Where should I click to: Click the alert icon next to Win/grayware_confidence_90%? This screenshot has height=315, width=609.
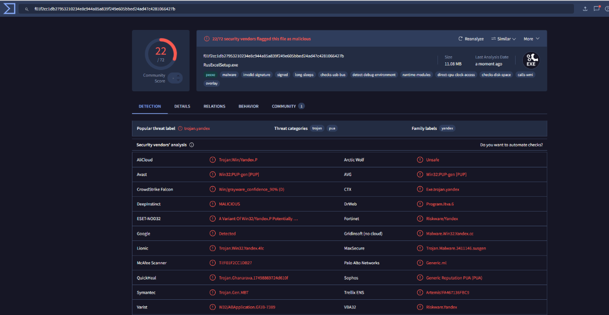[213, 189]
